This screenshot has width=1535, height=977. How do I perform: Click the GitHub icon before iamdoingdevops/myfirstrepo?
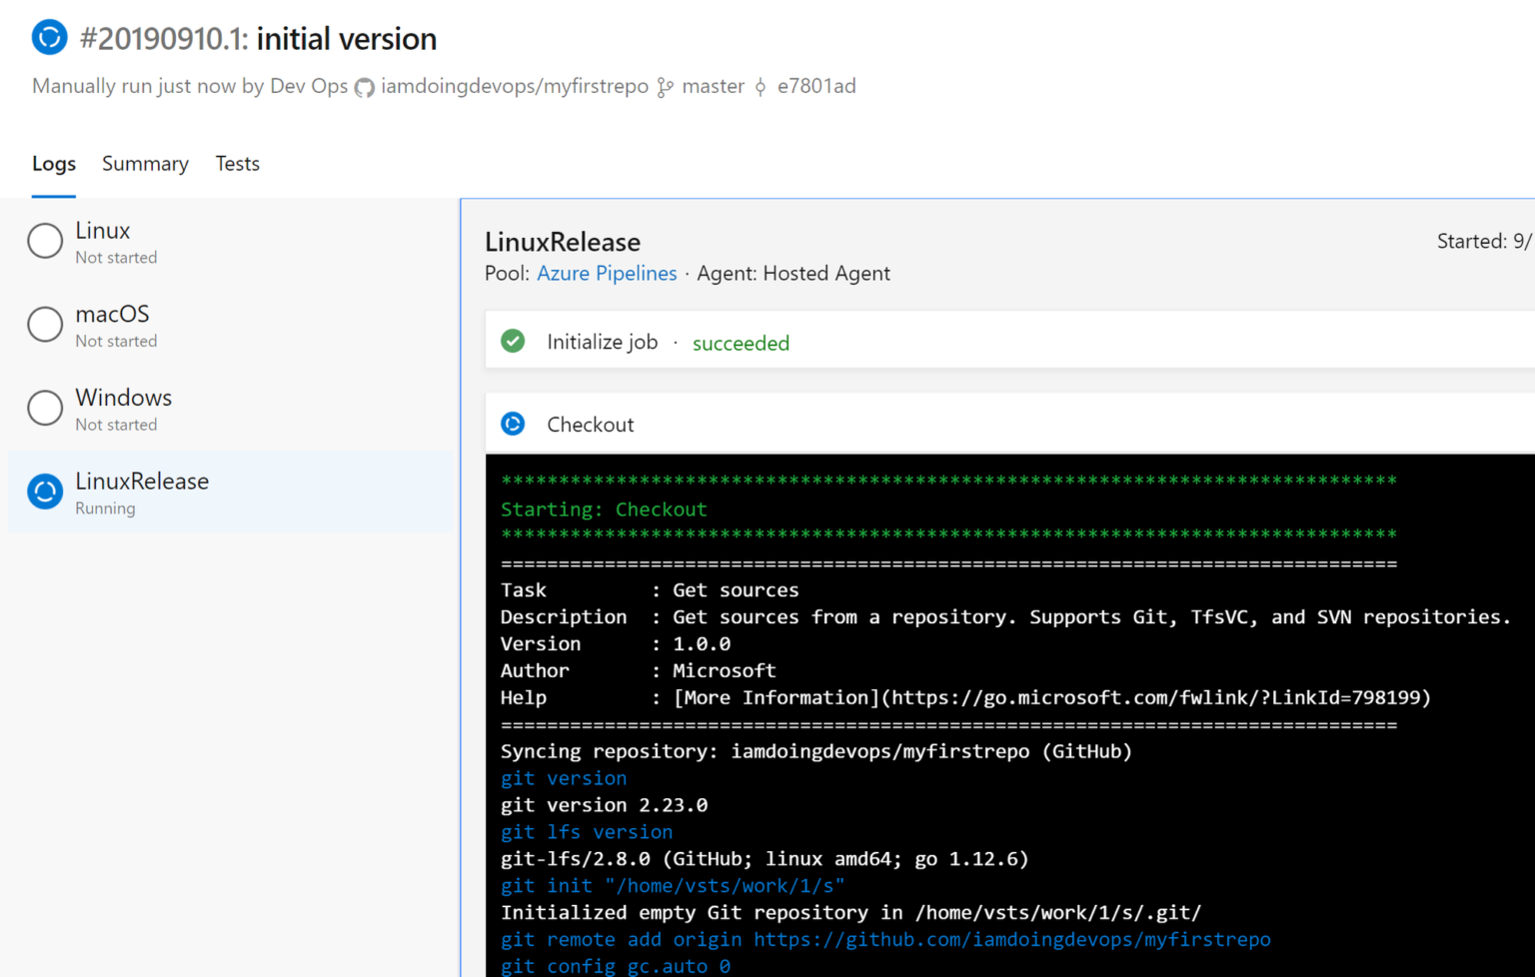(364, 87)
